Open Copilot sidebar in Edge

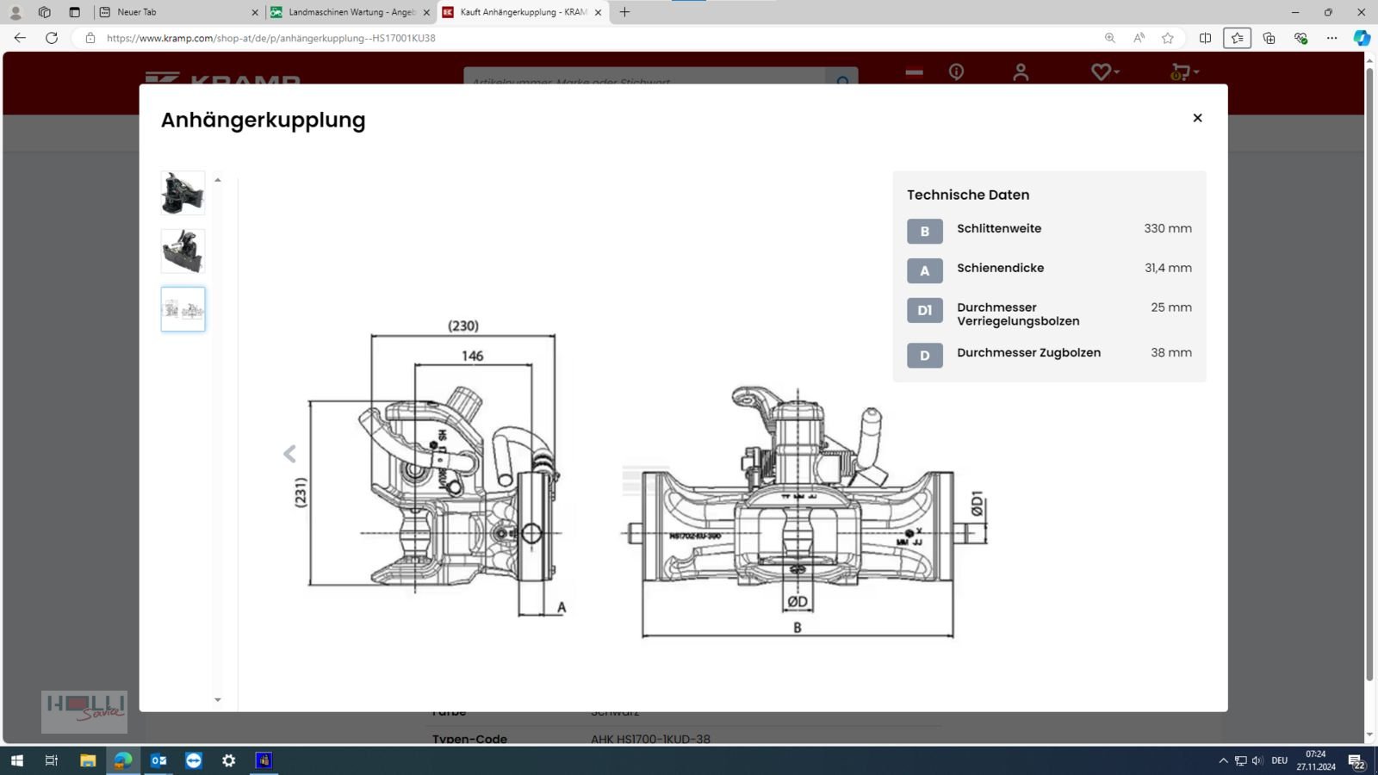coord(1361,38)
